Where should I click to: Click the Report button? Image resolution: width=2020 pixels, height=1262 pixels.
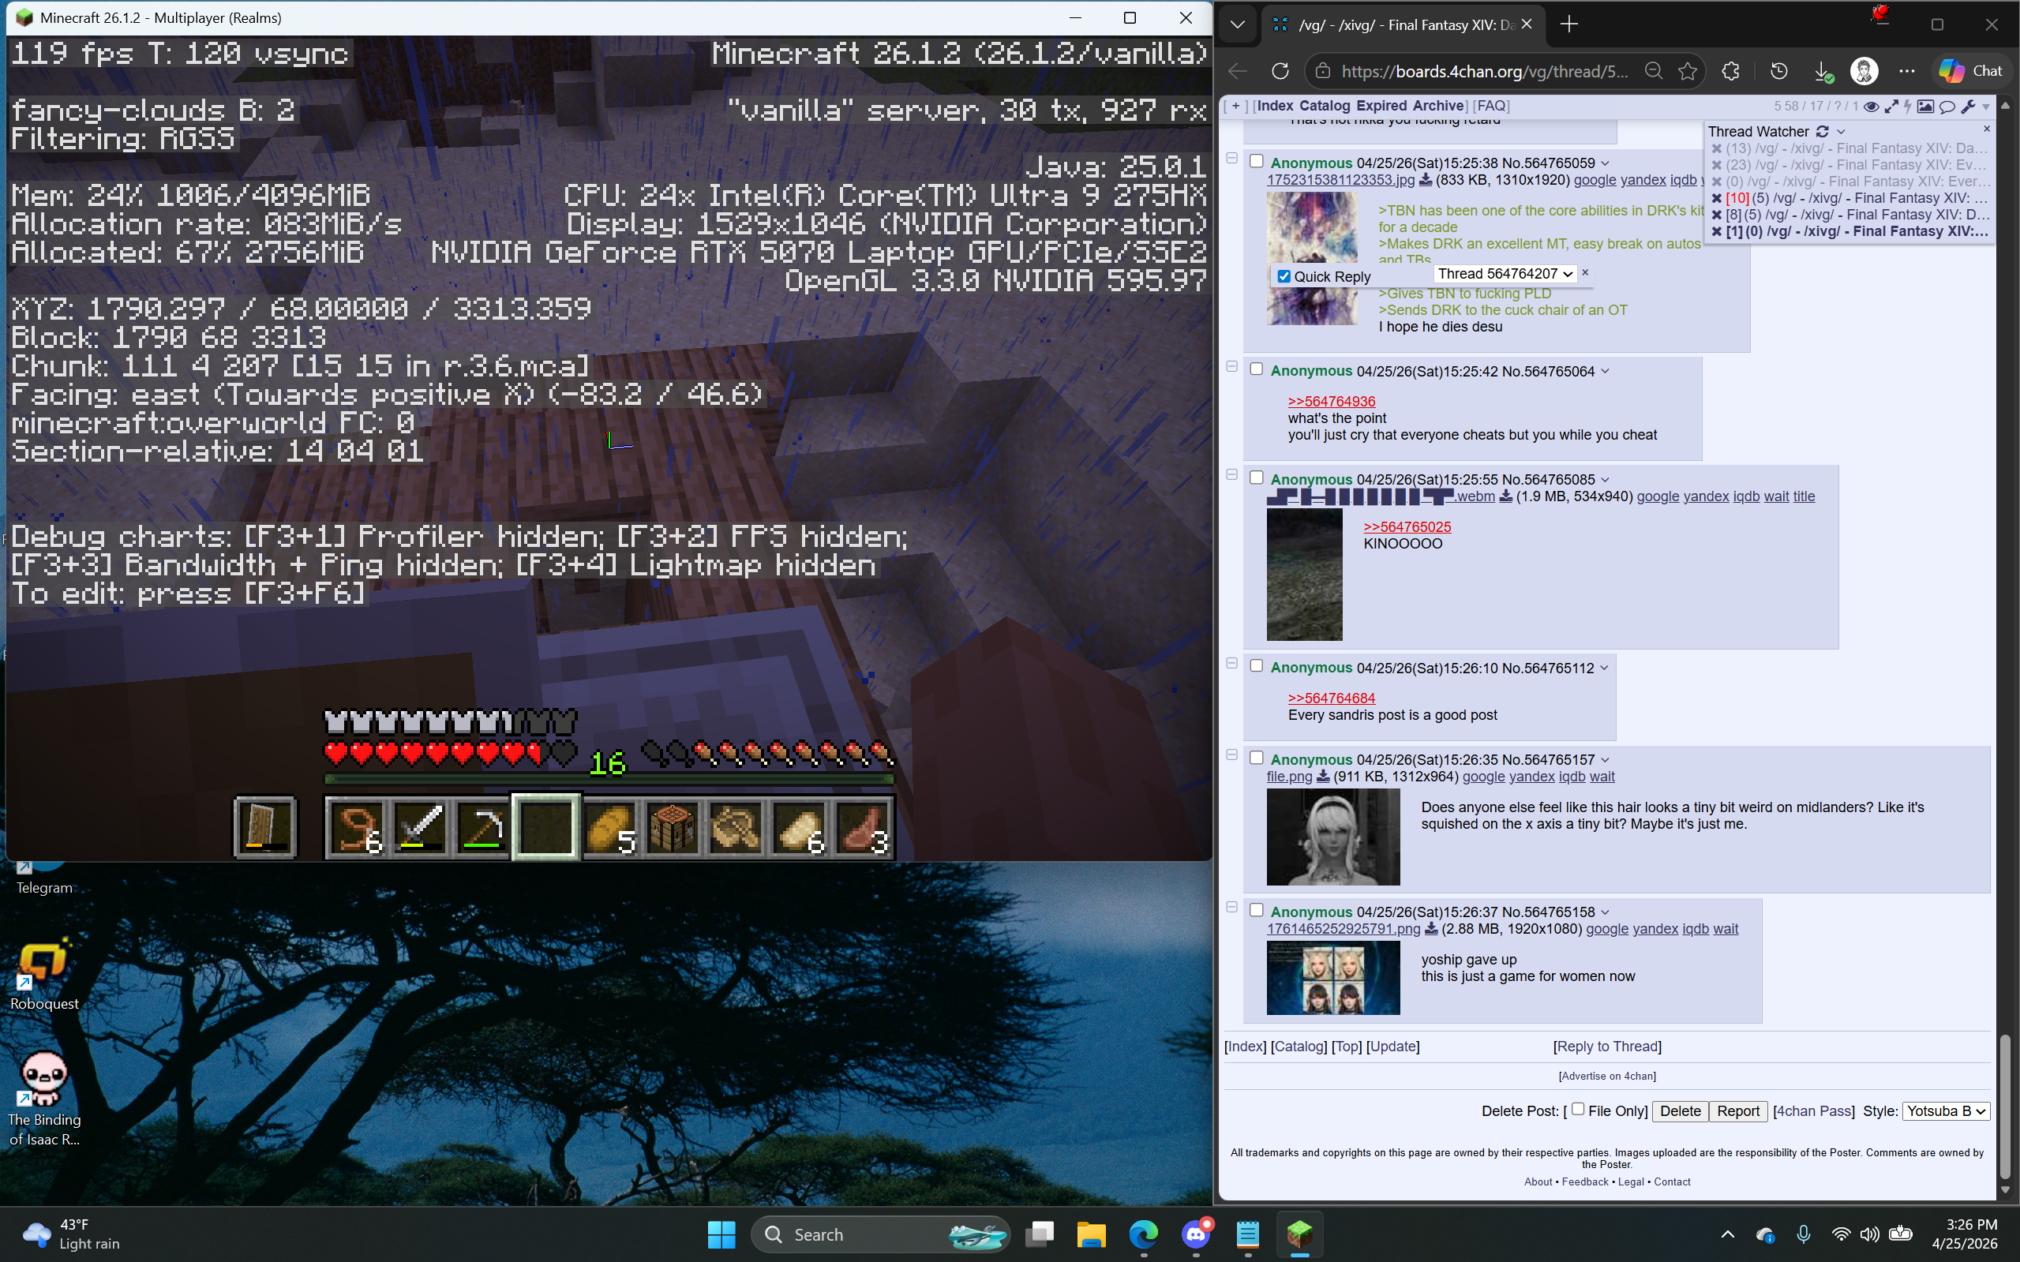click(x=1738, y=1111)
